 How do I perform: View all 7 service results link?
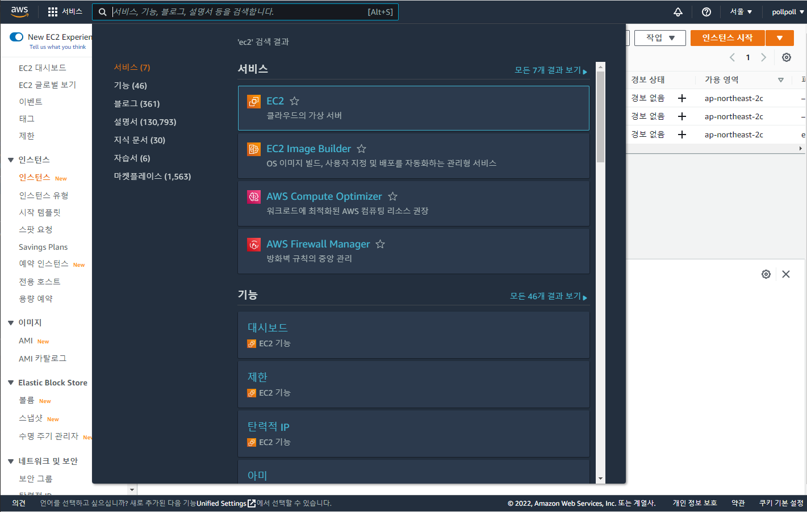click(x=551, y=70)
